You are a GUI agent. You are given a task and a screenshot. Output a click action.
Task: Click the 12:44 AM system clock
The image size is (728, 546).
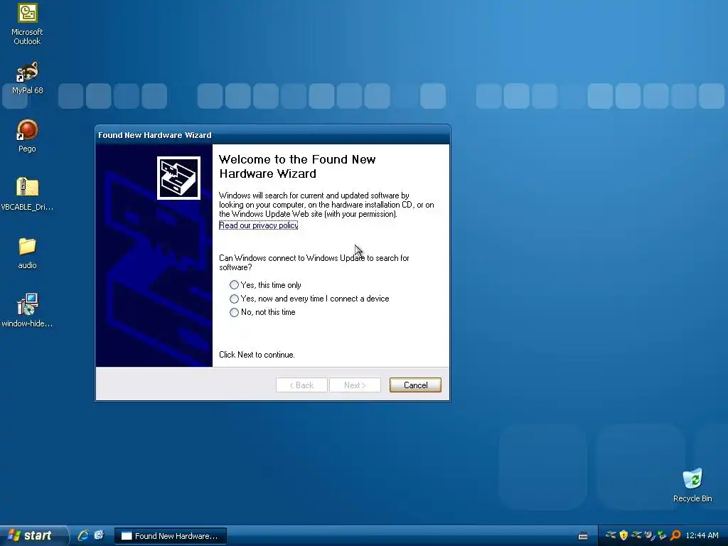[x=702, y=536]
